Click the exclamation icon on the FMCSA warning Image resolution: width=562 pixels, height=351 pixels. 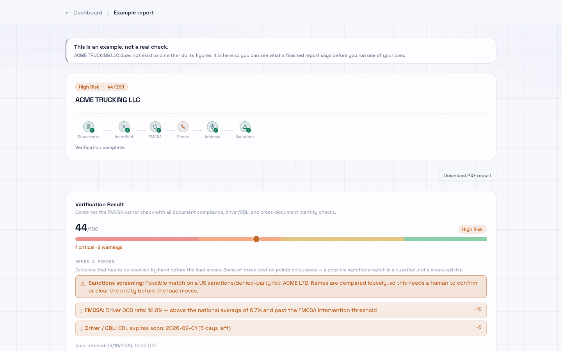pos(81,311)
